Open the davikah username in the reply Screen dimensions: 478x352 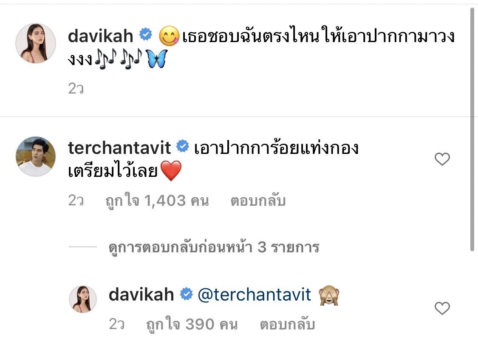pos(141,295)
